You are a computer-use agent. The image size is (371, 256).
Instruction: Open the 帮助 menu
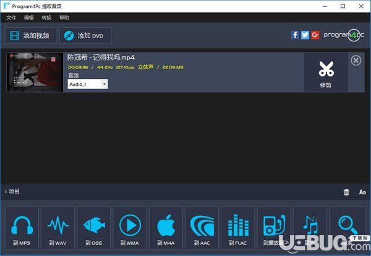[64, 17]
